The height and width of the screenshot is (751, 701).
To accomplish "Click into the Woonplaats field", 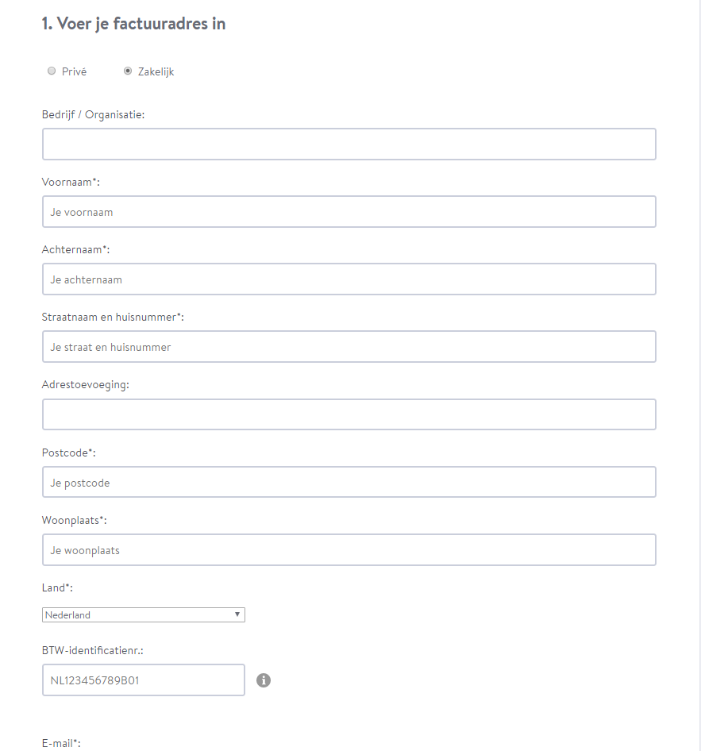I will [349, 550].
